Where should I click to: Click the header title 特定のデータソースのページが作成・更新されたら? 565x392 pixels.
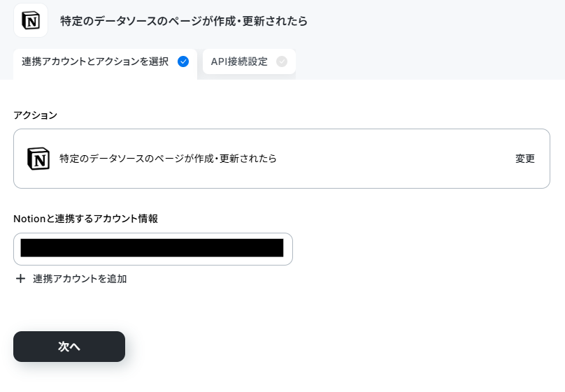tap(184, 21)
